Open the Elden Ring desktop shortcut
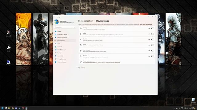Image resolution: width=197 pixels, height=110 pixels. [9, 33]
